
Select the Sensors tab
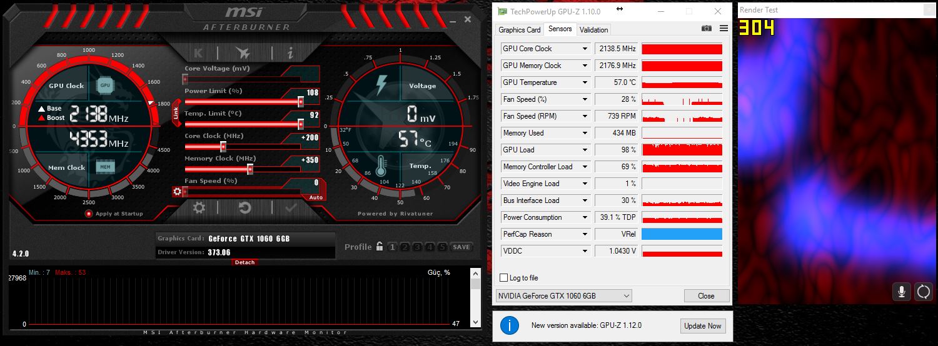pyautogui.click(x=560, y=29)
